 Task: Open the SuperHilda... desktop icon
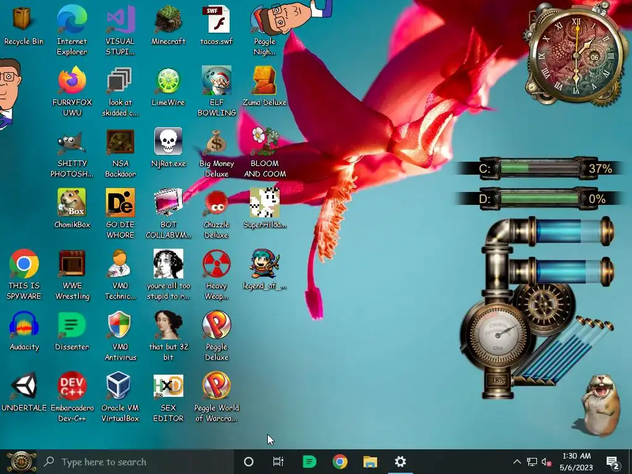pyautogui.click(x=264, y=207)
